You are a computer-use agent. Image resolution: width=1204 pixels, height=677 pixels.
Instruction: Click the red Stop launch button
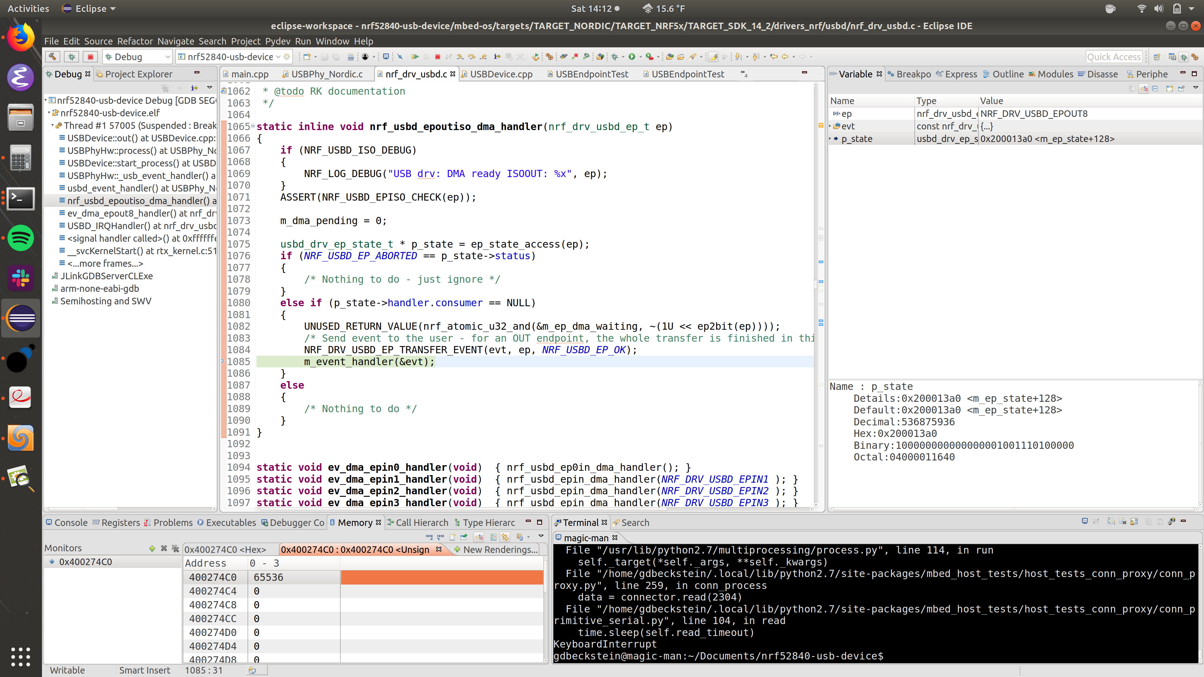pos(90,56)
